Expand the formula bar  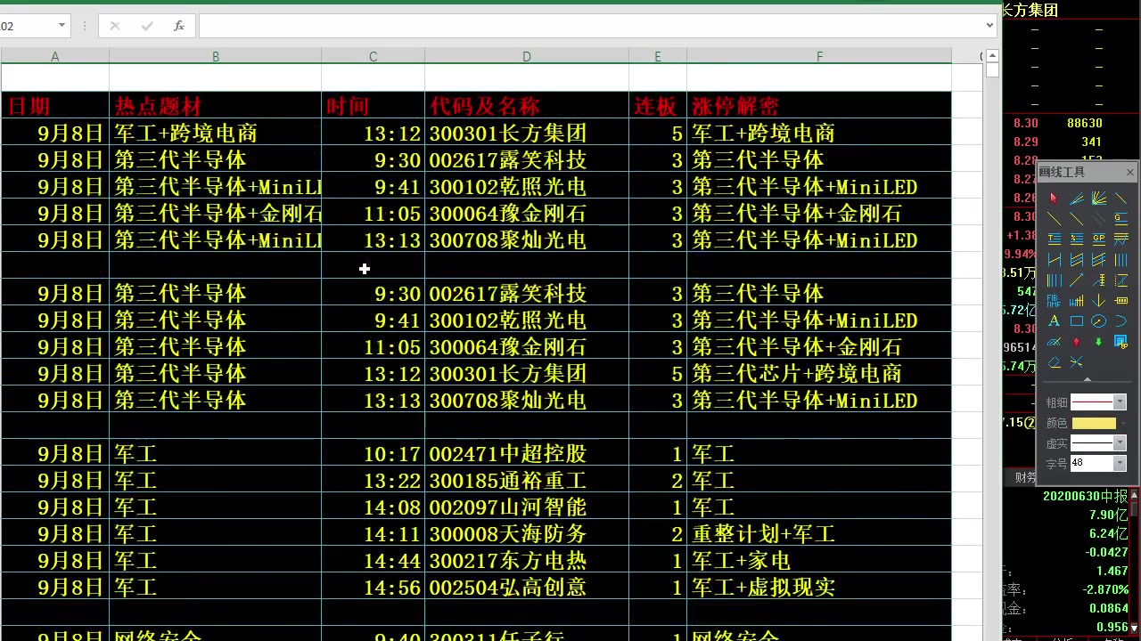[x=990, y=26]
